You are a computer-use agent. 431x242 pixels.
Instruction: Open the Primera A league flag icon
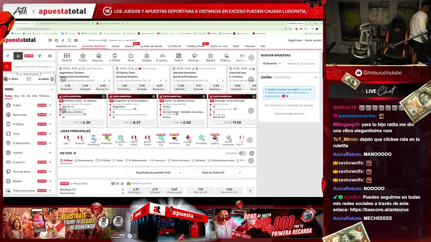(x=174, y=137)
